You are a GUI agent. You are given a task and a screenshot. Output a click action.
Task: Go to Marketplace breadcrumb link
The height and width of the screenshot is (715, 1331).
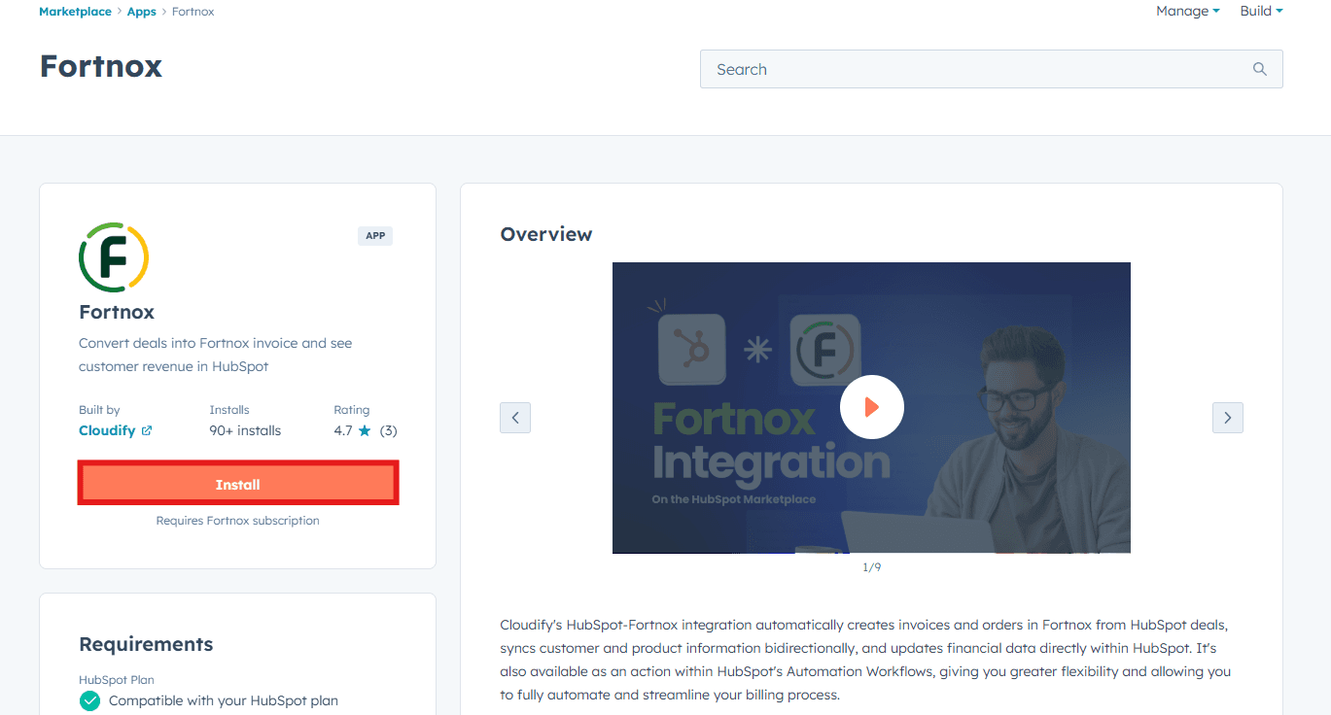coord(75,12)
